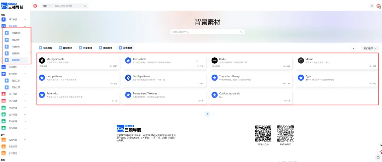This screenshot has height=162, width=382.
Task: Click the Patternico star icon
Action: pos(42,95)
